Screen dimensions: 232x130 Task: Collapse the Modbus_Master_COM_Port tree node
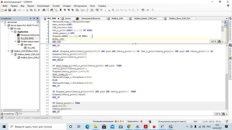(12, 54)
